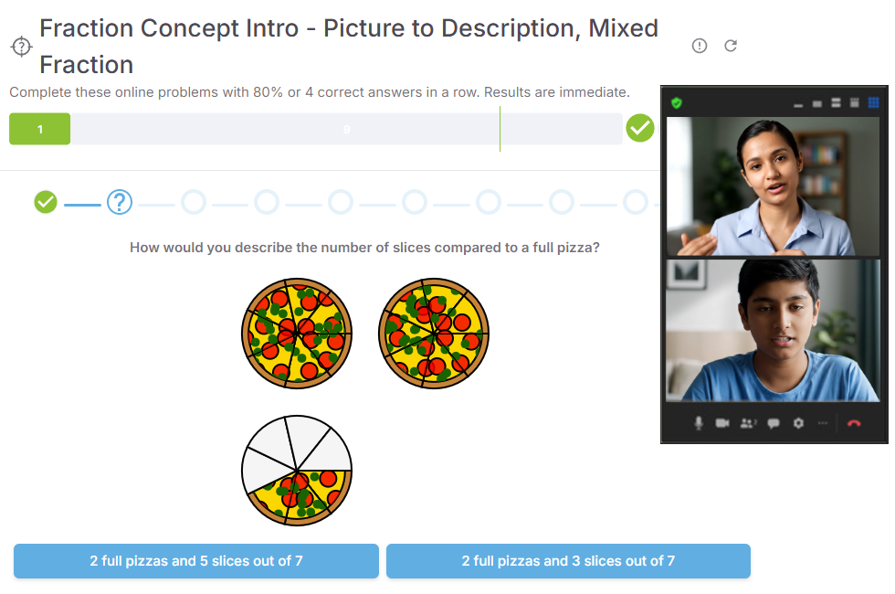Open the participants list in the call
Image resolution: width=895 pixels, height=594 pixels.
coord(748,423)
